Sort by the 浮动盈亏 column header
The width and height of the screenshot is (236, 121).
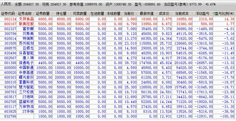(x=202, y=13)
